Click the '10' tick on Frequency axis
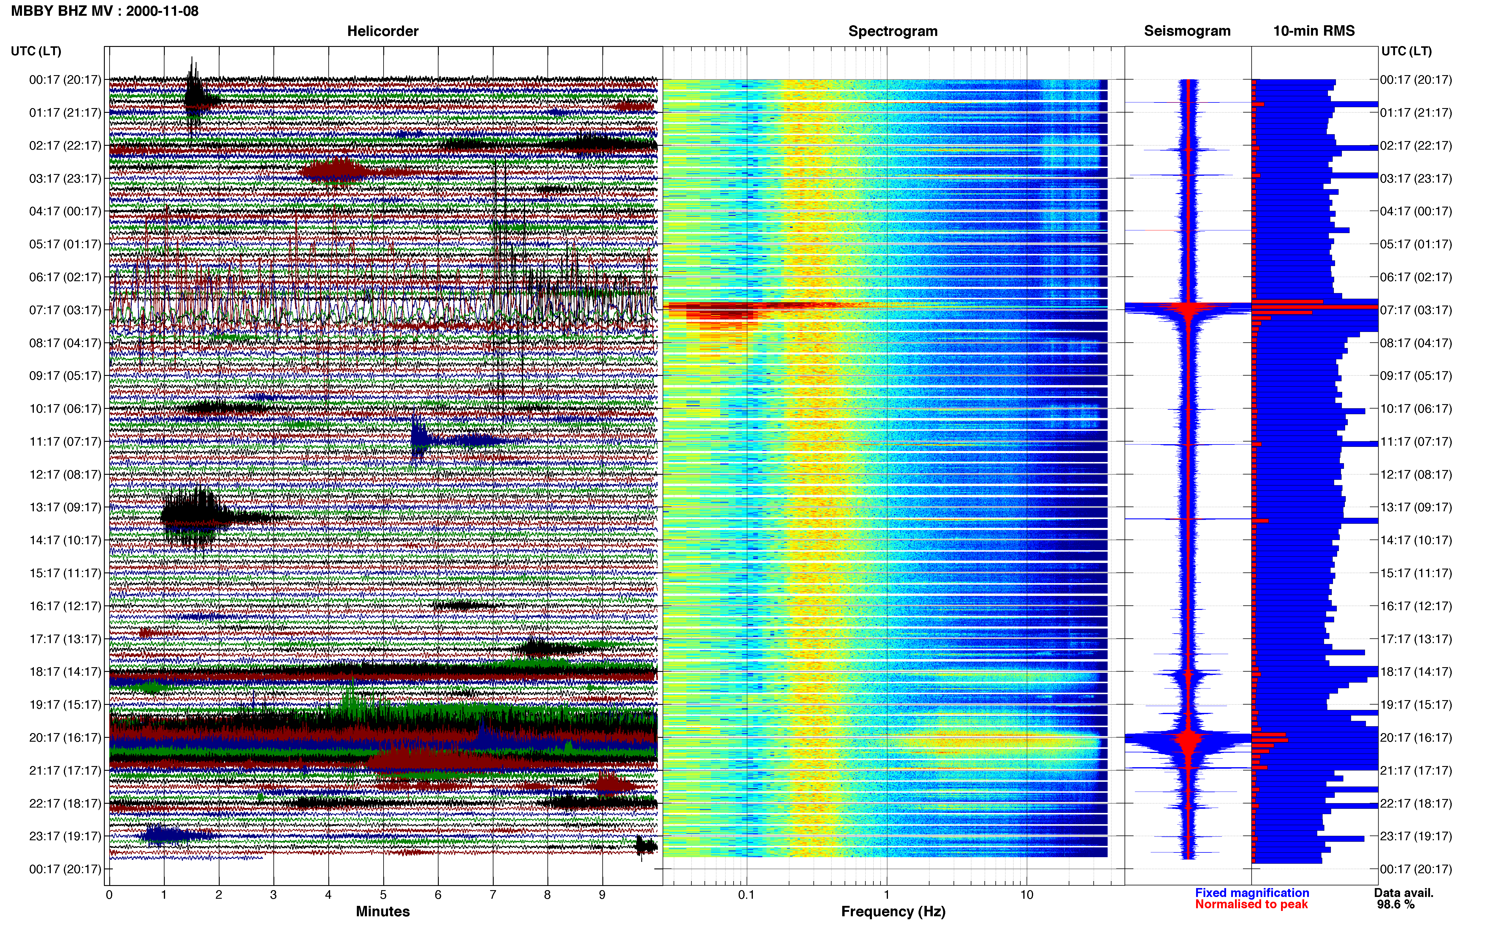The image size is (1490, 932). tap(1027, 895)
